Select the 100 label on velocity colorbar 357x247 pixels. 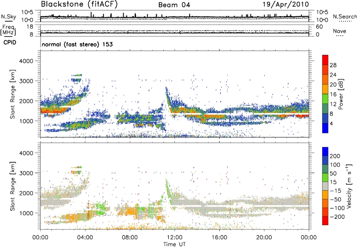point(335,165)
